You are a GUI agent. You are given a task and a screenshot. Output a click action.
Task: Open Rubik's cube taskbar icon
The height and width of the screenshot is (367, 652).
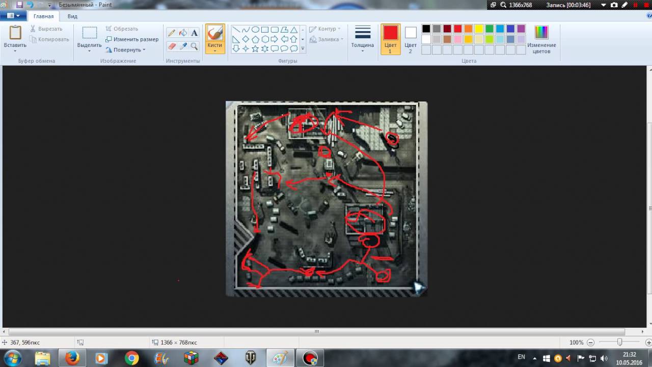pos(191,358)
